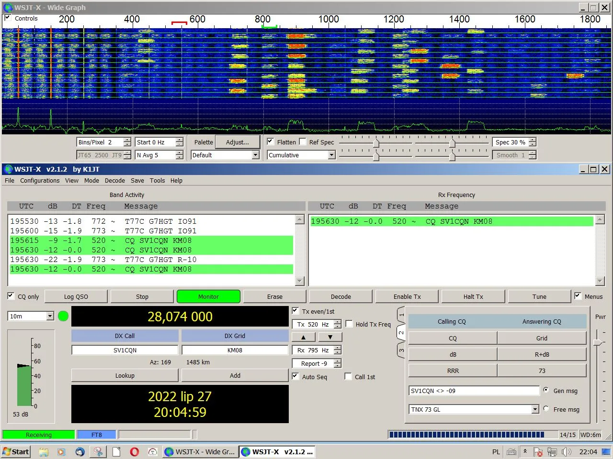Enable the Ref Spec checkbox

tap(303, 142)
